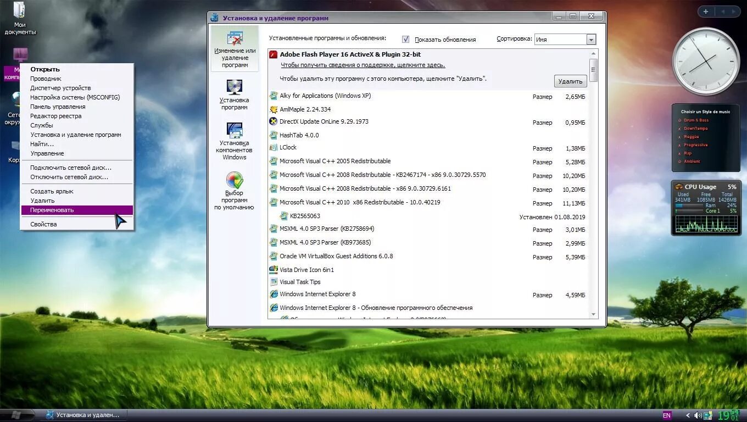The width and height of the screenshot is (747, 422).
Task: Select 'Microsoft Visual C++ 2010 x86 Redistributable' row
Action: pos(428,203)
